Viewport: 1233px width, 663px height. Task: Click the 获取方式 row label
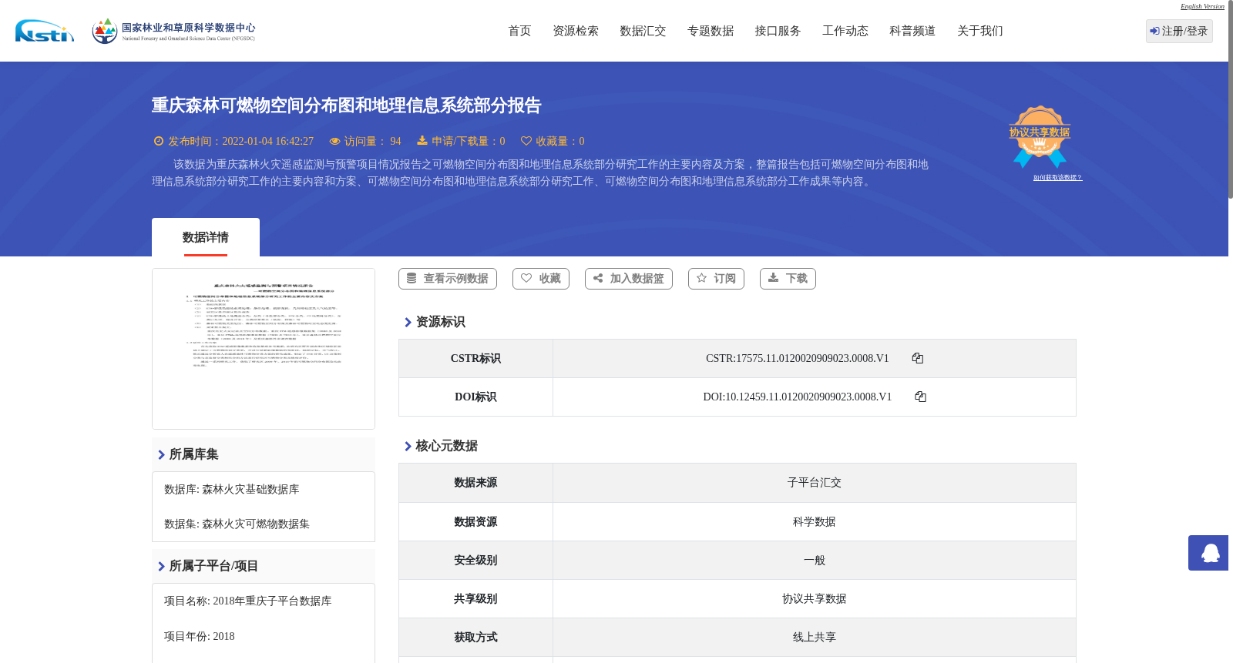(475, 637)
